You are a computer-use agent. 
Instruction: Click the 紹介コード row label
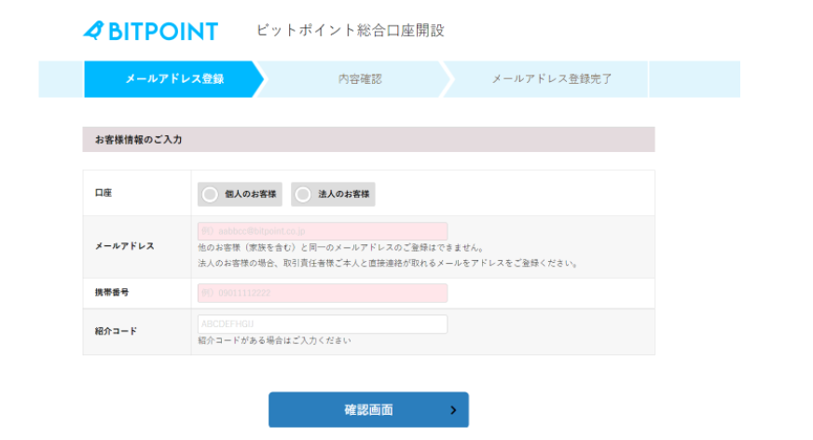point(116,331)
